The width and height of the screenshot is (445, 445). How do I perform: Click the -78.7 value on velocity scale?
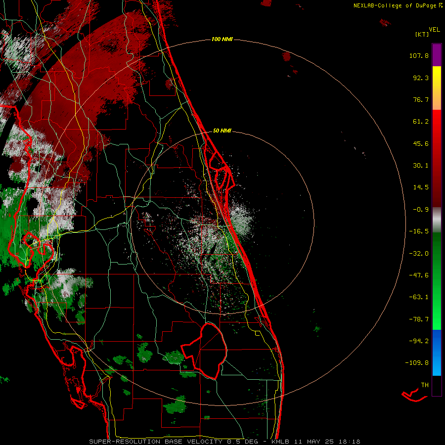coord(419,319)
